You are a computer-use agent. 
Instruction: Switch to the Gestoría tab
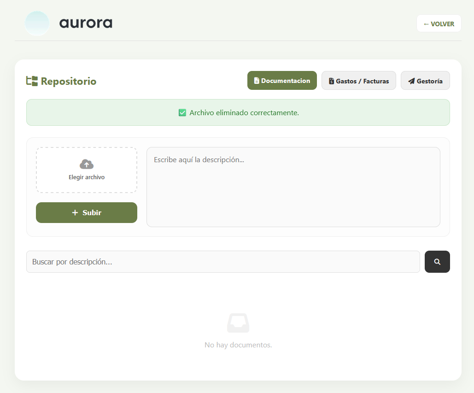pos(425,80)
